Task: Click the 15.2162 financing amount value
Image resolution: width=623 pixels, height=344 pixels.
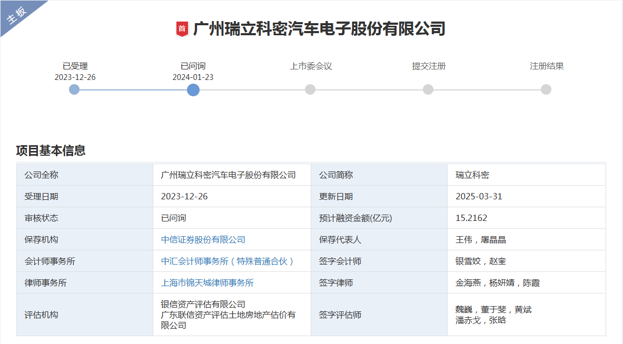Action: 471,218
